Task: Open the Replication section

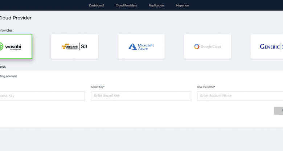Action: (156, 5)
